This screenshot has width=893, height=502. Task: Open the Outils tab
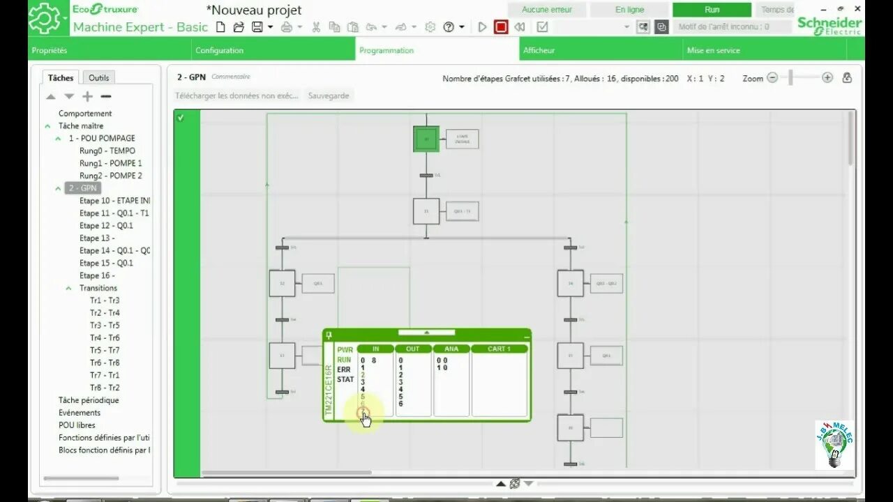(x=98, y=77)
